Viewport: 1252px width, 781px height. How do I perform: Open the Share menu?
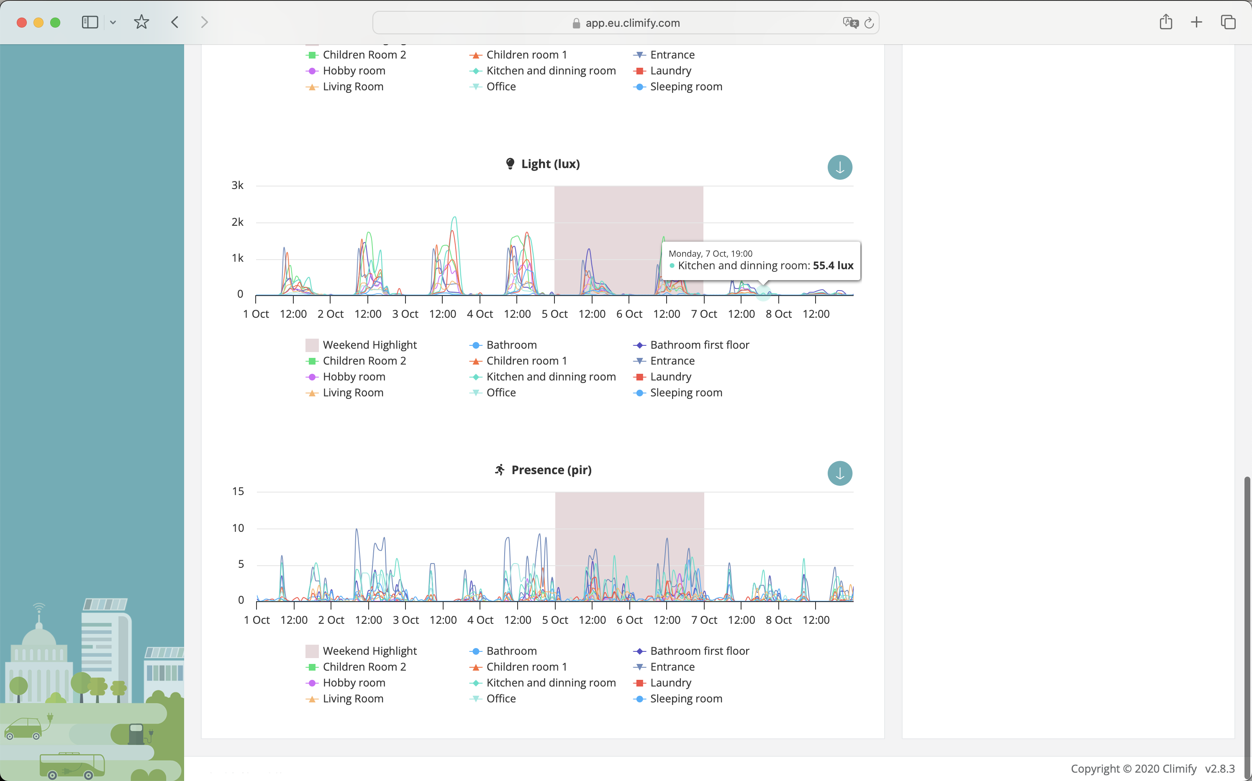[x=1166, y=22]
